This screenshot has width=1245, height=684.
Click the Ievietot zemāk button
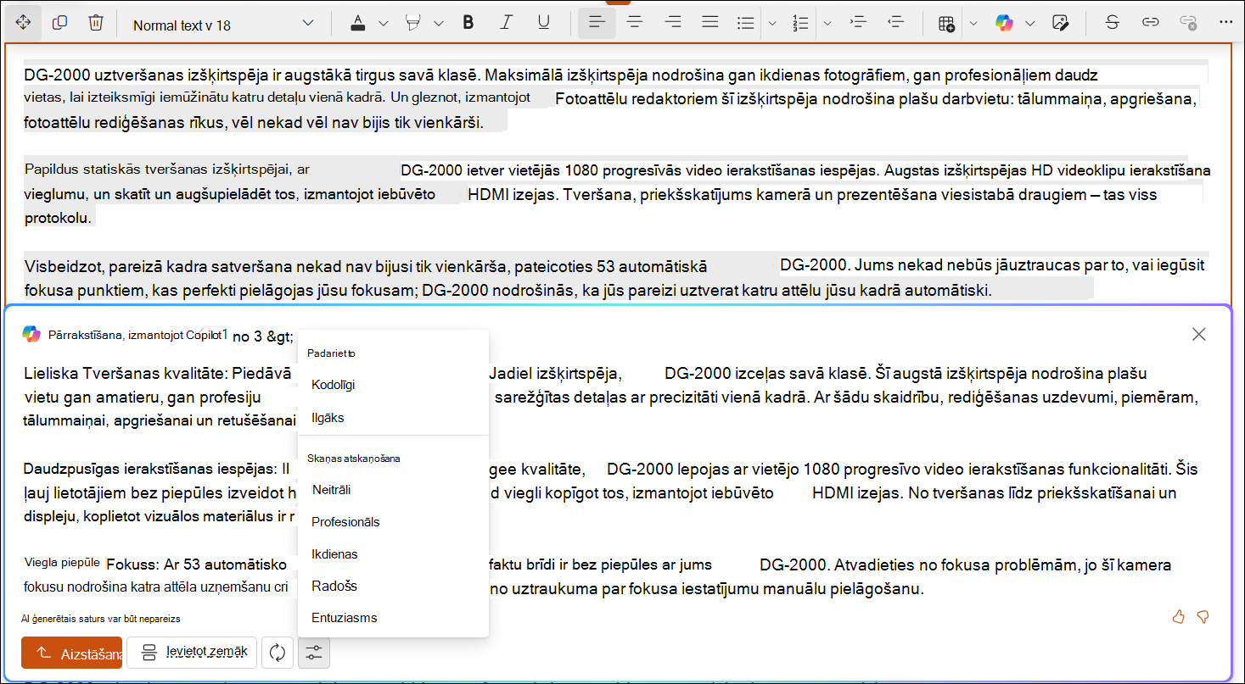(192, 653)
